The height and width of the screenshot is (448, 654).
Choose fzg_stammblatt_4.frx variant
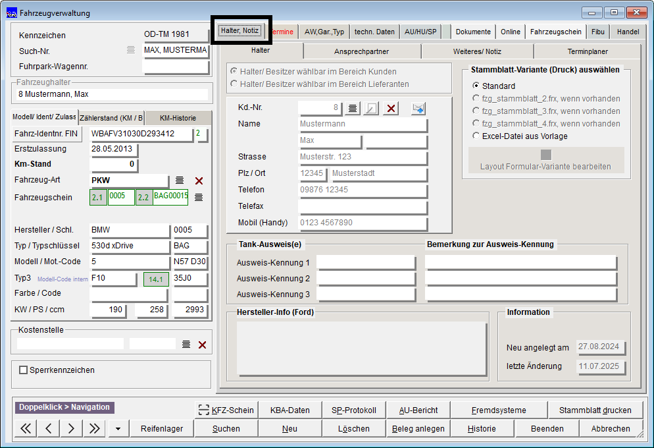pyautogui.click(x=476, y=123)
